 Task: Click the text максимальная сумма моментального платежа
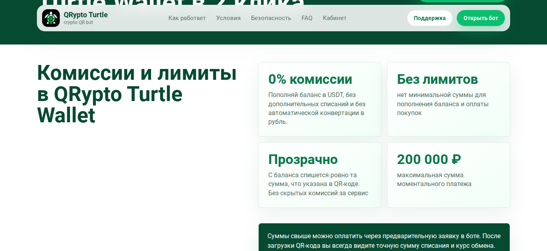(434, 180)
